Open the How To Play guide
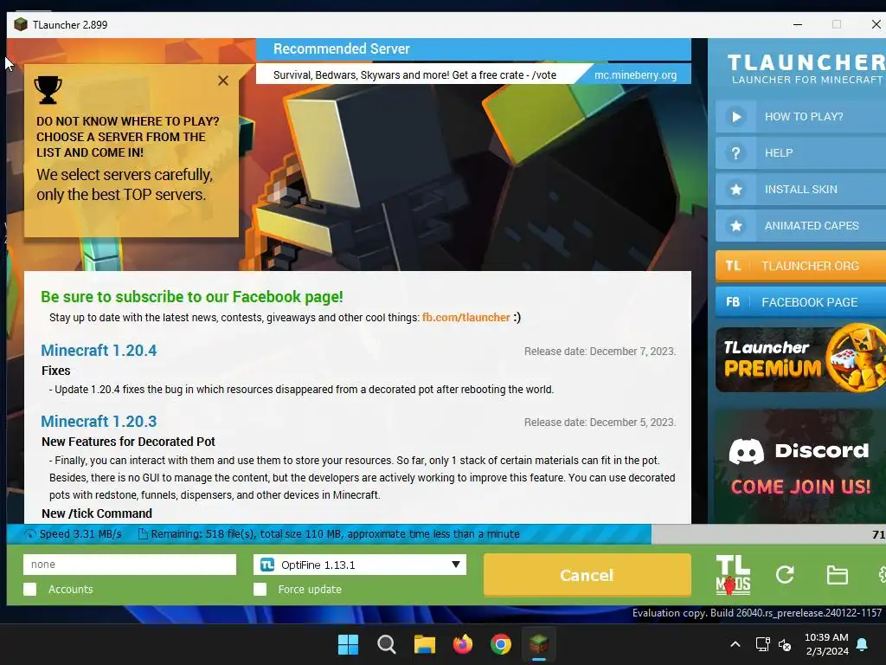Image resolution: width=886 pixels, height=665 pixels. point(800,117)
